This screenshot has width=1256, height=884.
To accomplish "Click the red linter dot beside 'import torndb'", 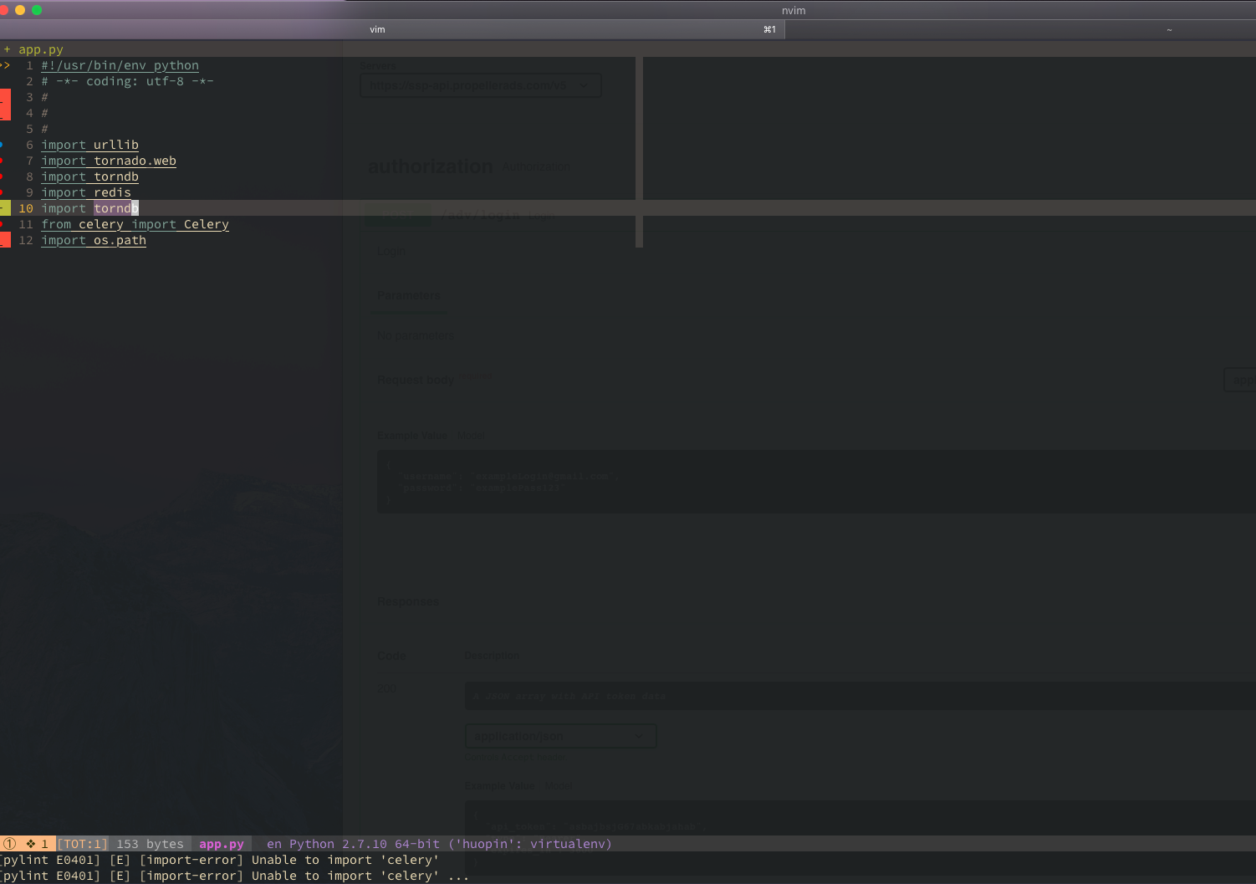I will tap(3, 176).
